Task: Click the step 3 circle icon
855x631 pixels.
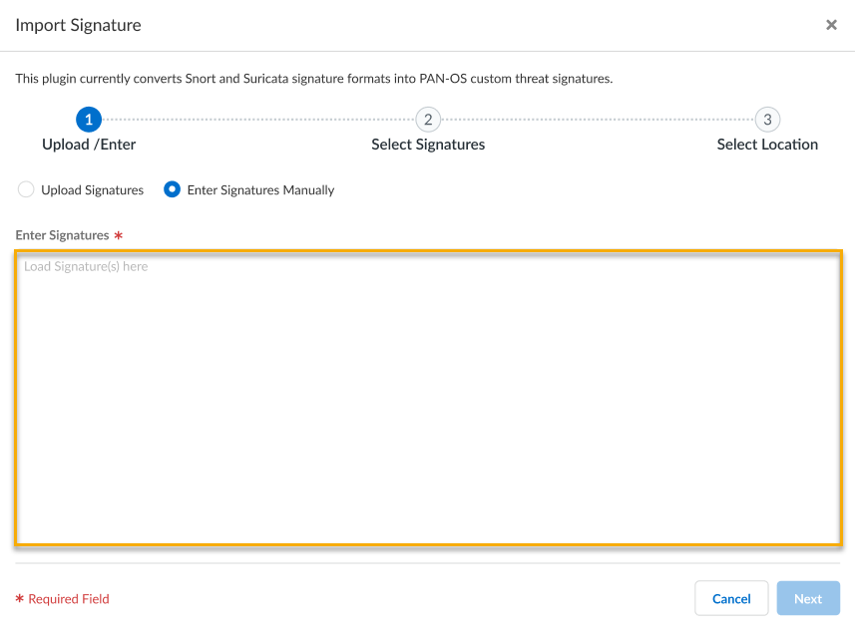Action: click(x=767, y=121)
